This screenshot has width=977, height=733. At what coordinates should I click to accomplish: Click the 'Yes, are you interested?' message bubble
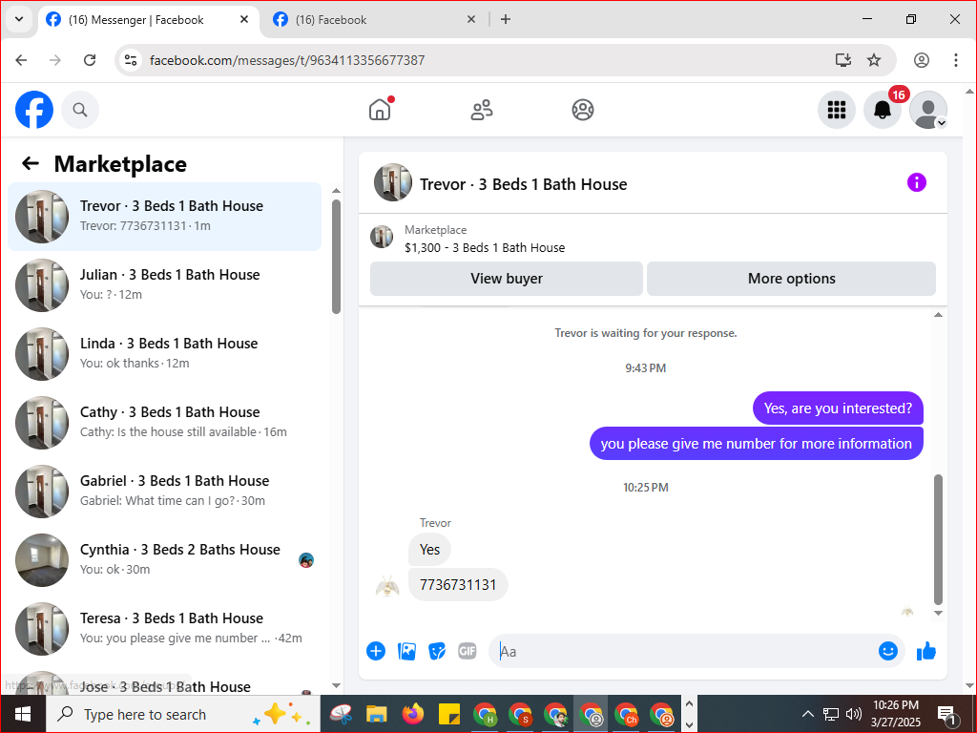click(x=838, y=408)
